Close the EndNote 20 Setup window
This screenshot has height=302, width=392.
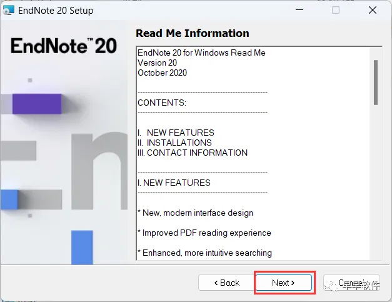[373, 10]
